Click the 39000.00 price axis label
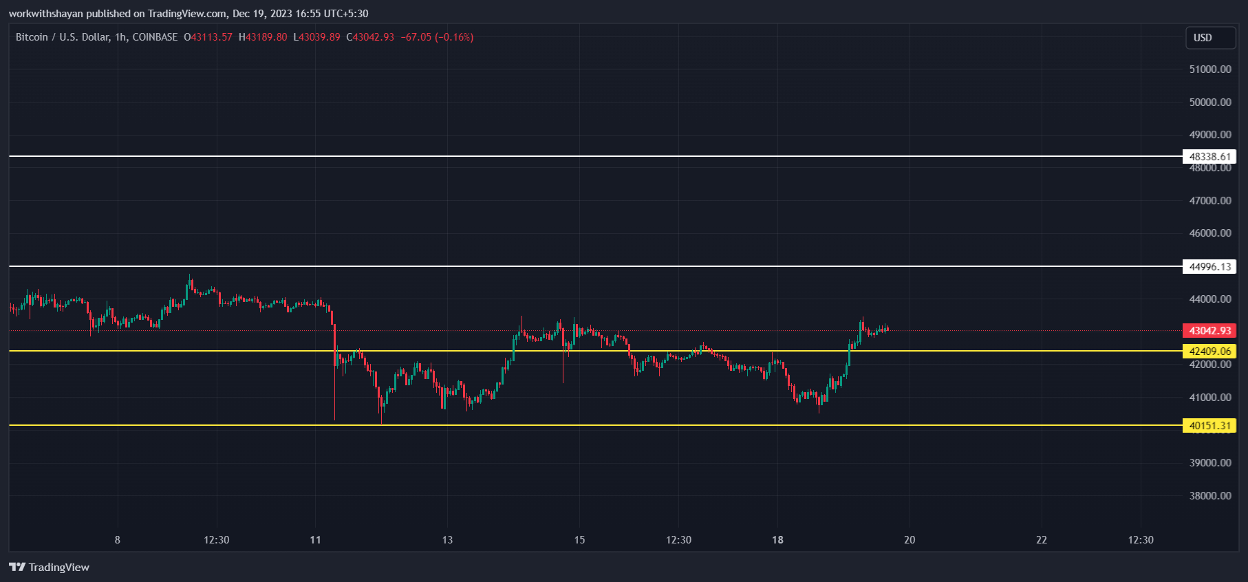 pos(1210,463)
